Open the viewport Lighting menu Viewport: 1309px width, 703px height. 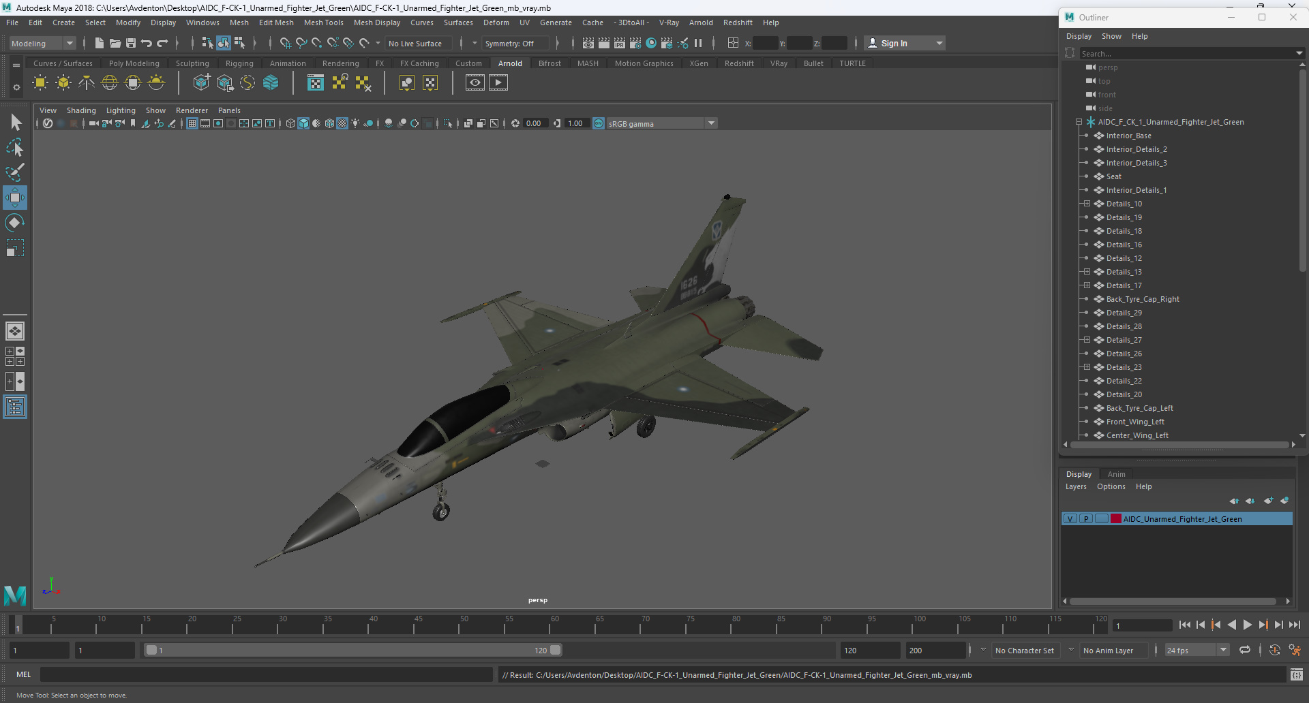coord(121,110)
